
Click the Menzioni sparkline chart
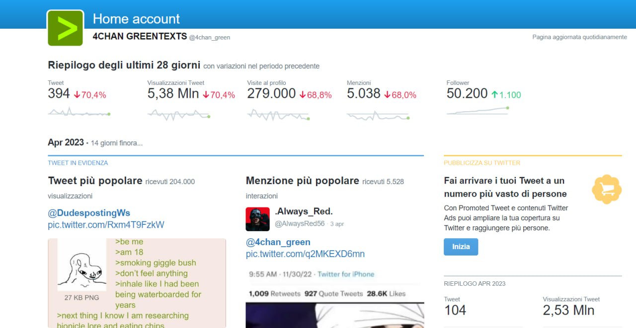378,116
